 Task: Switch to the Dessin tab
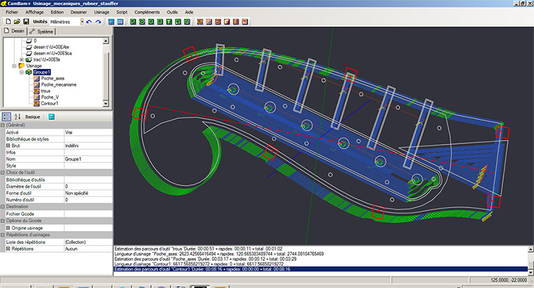point(14,31)
